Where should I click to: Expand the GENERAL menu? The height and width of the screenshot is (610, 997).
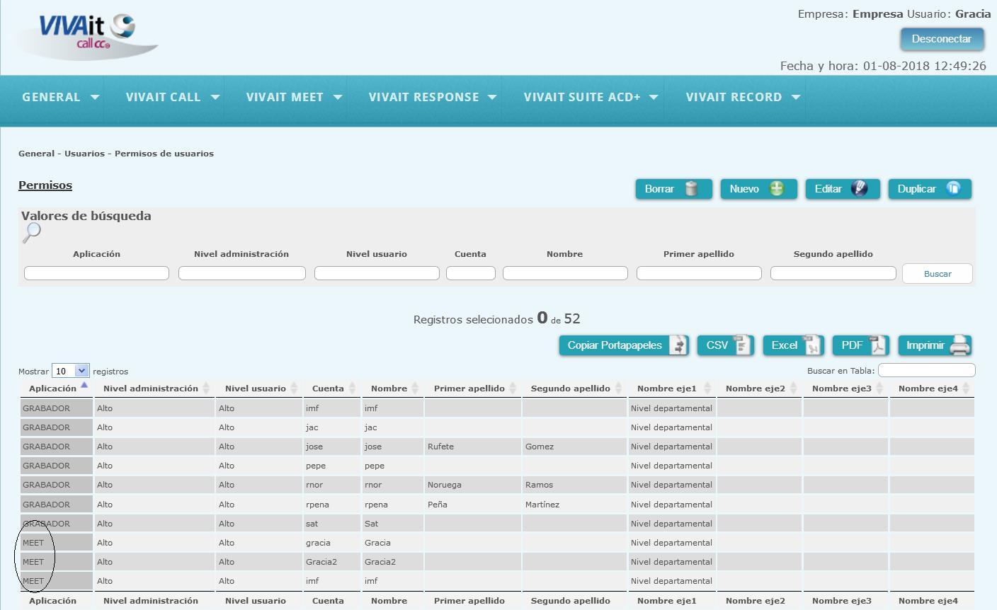60,98
